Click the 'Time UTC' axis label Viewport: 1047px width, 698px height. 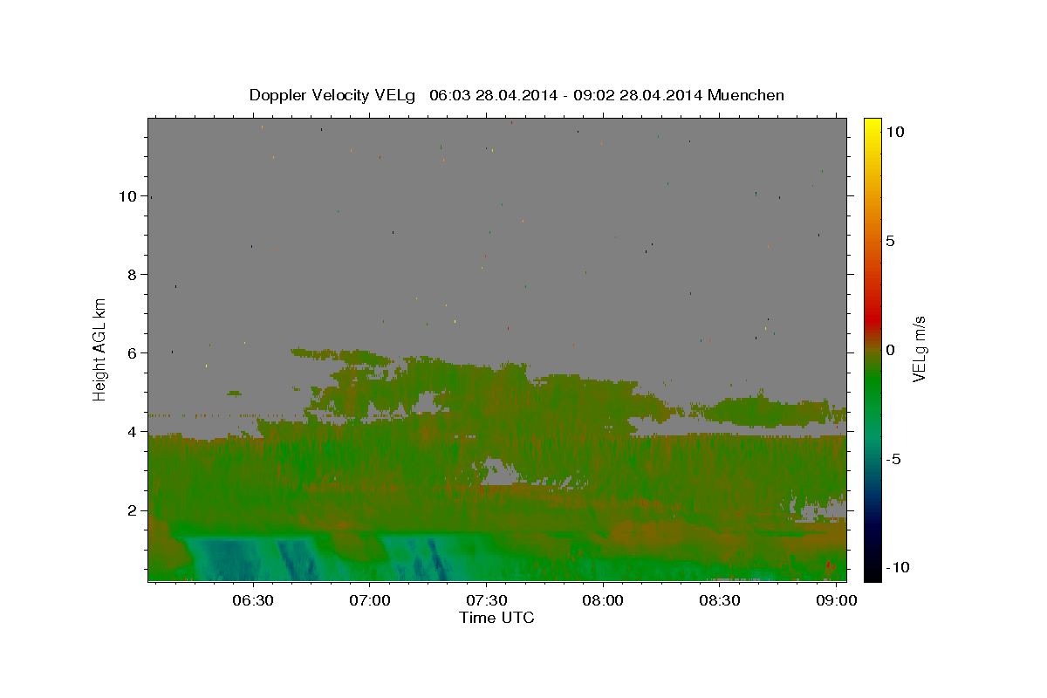pos(496,618)
